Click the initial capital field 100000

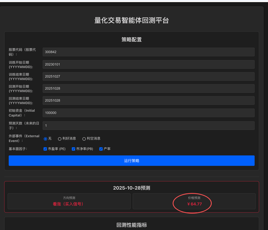(x=148, y=113)
